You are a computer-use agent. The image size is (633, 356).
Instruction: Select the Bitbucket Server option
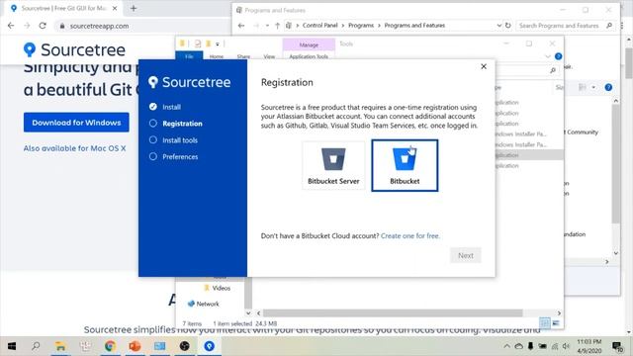coord(333,165)
